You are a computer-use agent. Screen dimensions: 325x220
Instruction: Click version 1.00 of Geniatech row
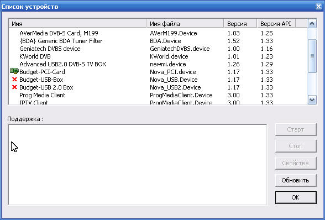click(x=234, y=49)
